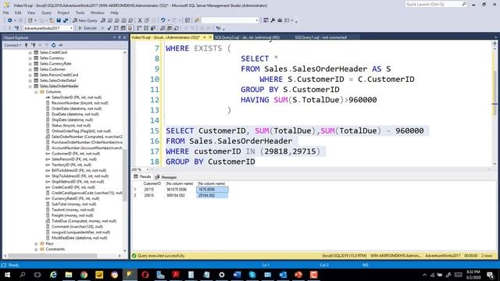Click the Disconnect plug icon in Object Explorer
Image resolution: width=500 pixels, height=281 pixels.
33,45
